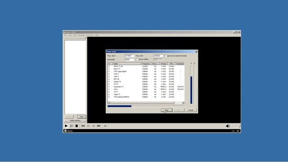The height and width of the screenshot is (162, 288).
Task: Click the frame step icon
Action: [x=105, y=126]
